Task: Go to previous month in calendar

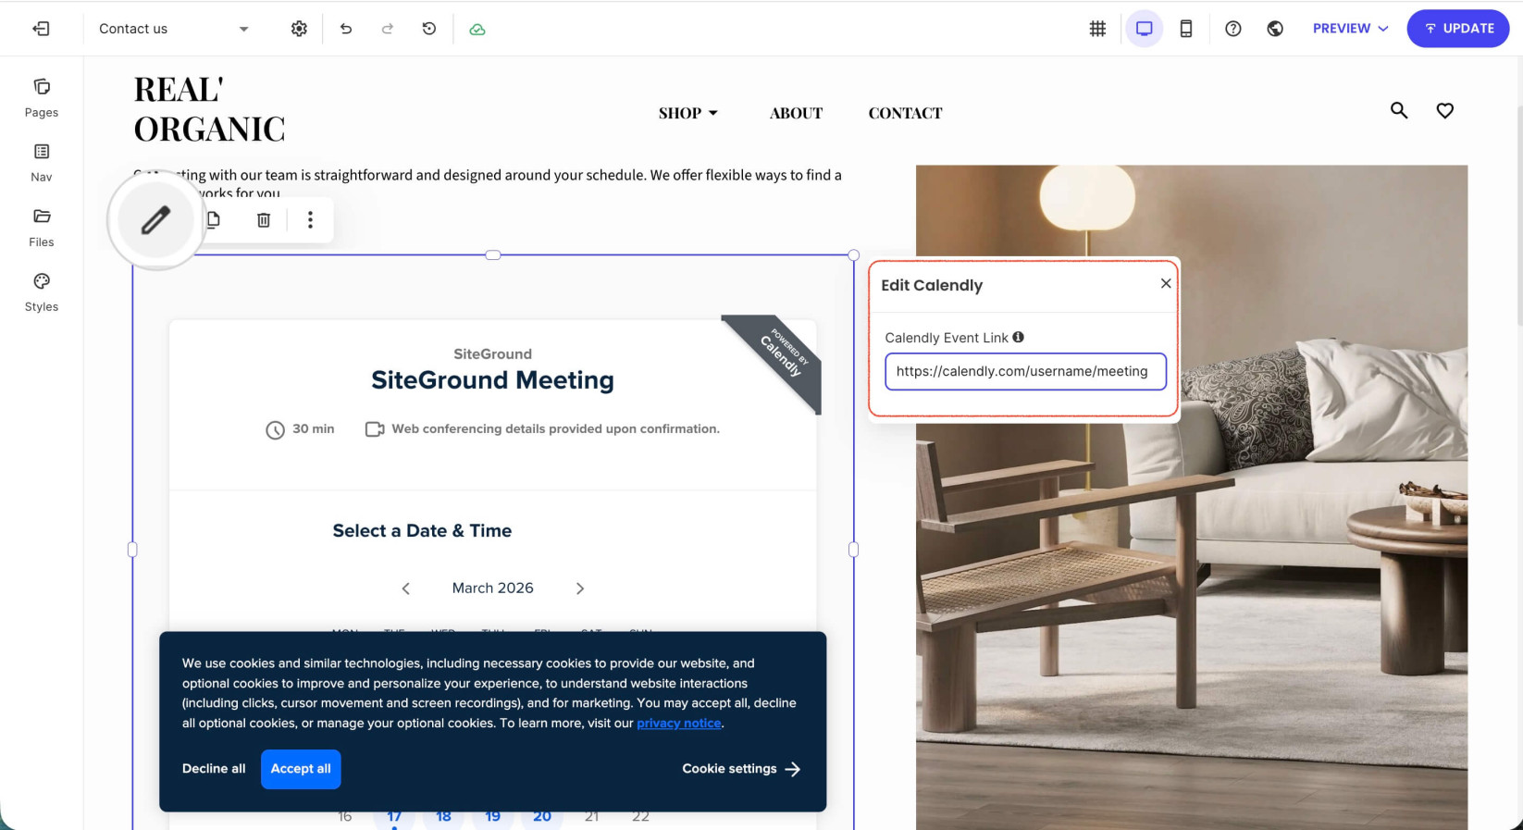Action: 405,588
